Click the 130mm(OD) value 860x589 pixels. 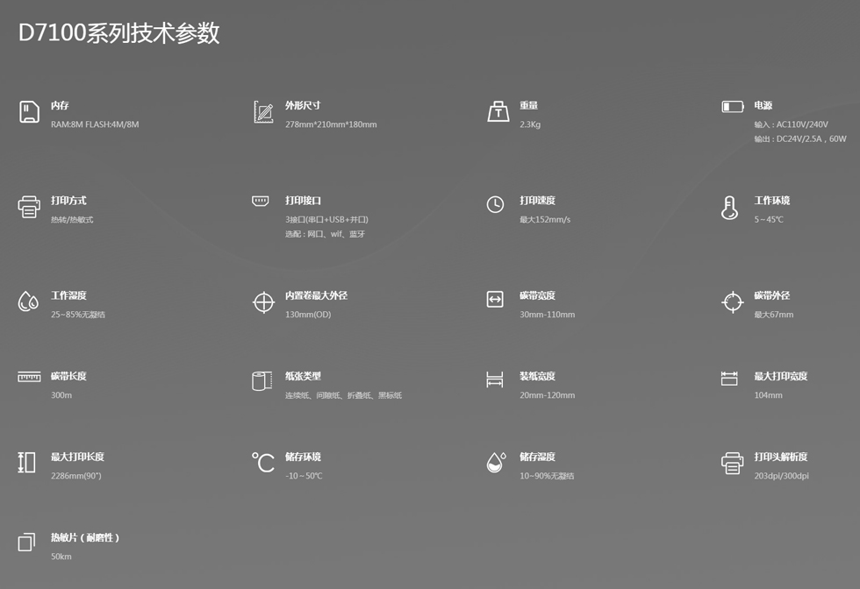pyautogui.click(x=308, y=315)
